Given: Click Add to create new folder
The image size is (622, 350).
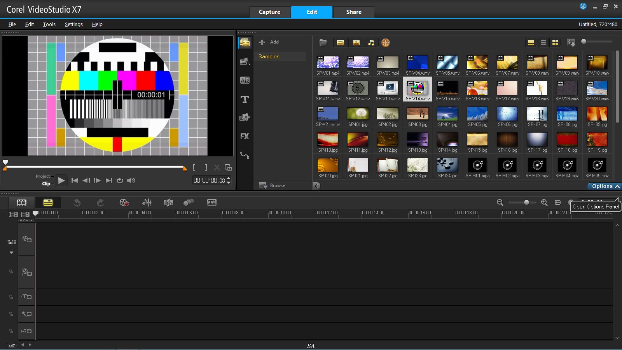Looking at the screenshot, I should 269,42.
